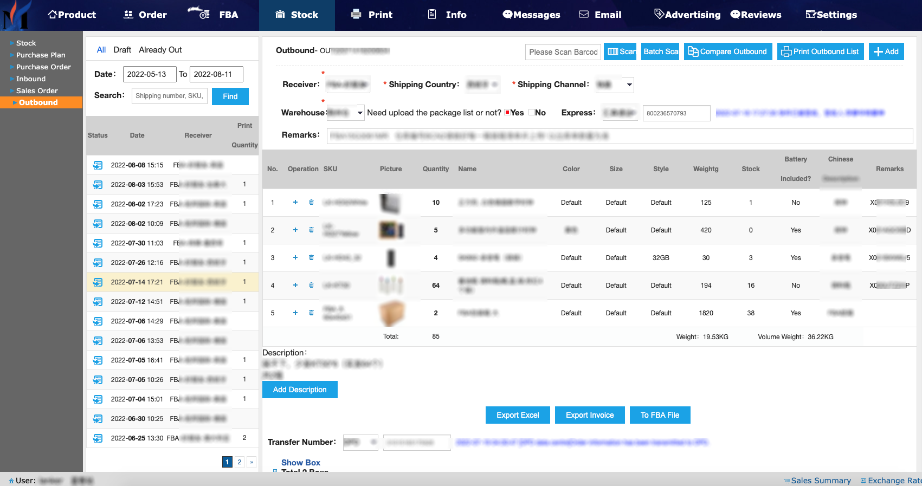This screenshot has width=922, height=486.
Task: Open the Transfer Number type dropdown
Action: click(360, 443)
